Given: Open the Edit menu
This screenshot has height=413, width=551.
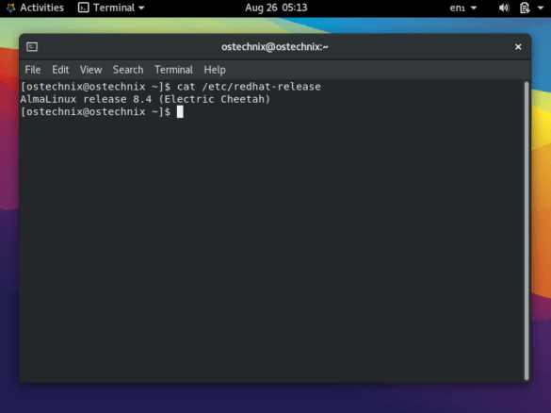Looking at the screenshot, I should (x=60, y=70).
